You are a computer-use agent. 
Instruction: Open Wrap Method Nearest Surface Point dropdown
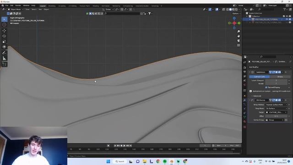(x=277, y=105)
